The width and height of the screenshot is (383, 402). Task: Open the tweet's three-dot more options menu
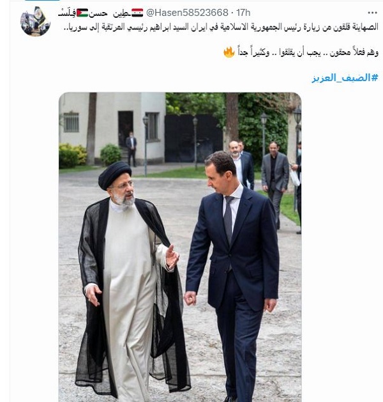click(x=372, y=13)
